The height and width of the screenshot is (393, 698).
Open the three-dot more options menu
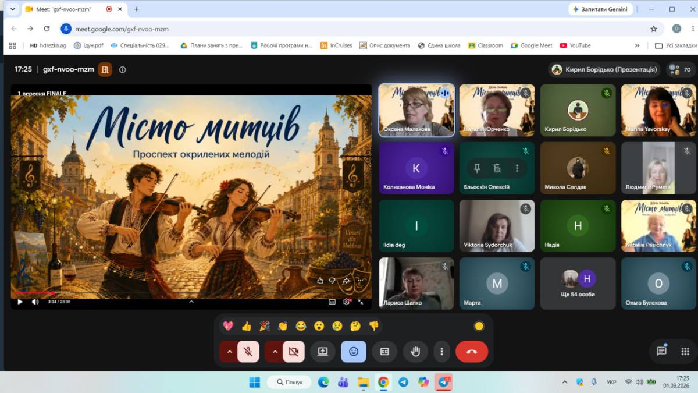442,352
